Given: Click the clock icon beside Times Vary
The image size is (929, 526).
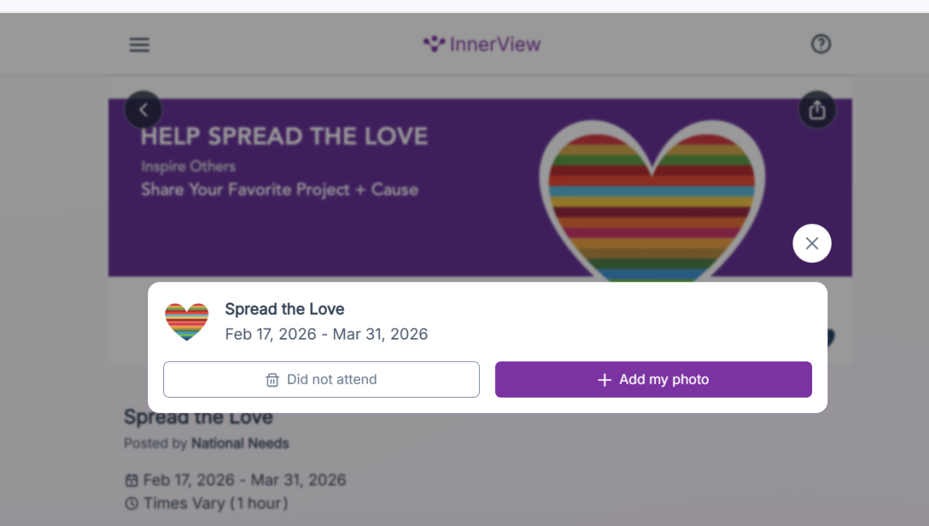Looking at the screenshot, I should [x=131, y=503].
